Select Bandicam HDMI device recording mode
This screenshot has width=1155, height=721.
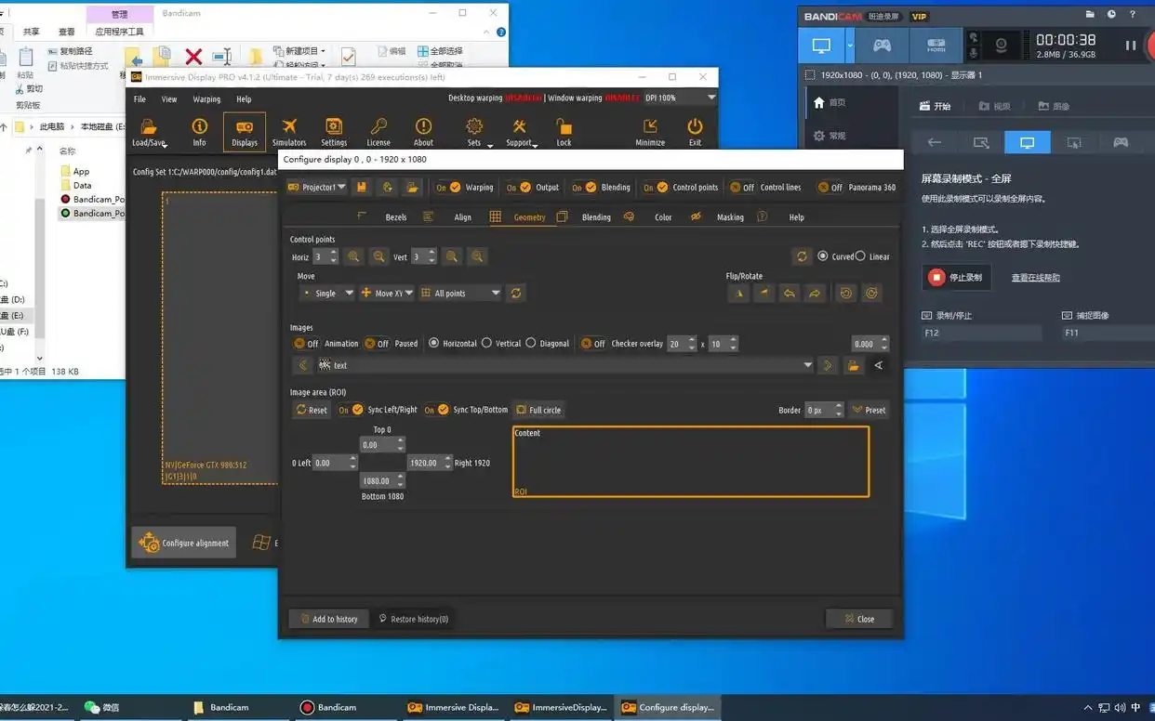pos(936,45)
